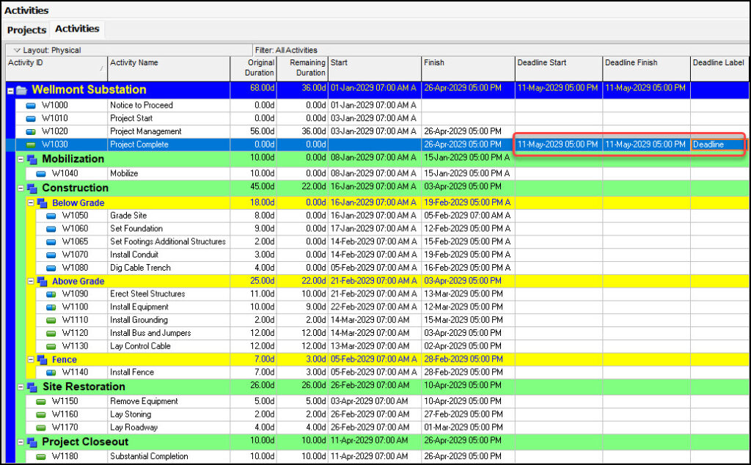Click the Deadline Label column header
This screenshot has width=751, height=465.
tap(719, 68)
